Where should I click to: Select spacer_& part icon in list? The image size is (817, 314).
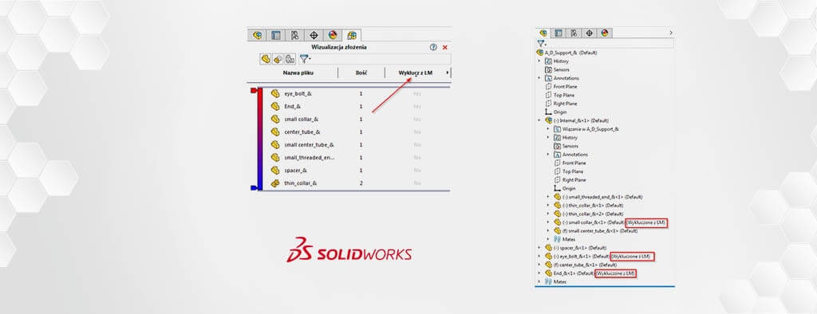point(275,171)
